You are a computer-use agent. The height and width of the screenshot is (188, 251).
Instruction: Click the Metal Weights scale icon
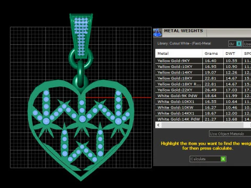tap(158, 33)
